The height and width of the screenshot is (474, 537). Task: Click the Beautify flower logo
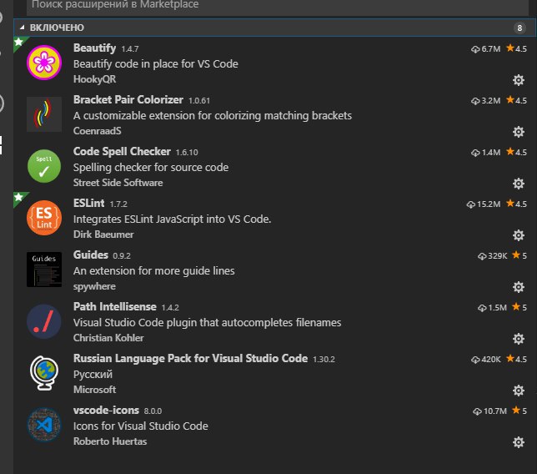[x=44, y=63]
